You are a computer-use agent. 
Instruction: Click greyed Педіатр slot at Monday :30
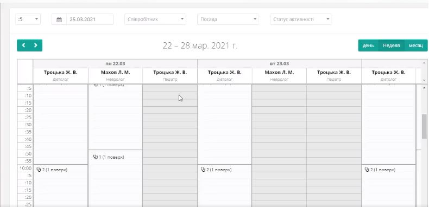pyautogui.click(x=170, y=125)
